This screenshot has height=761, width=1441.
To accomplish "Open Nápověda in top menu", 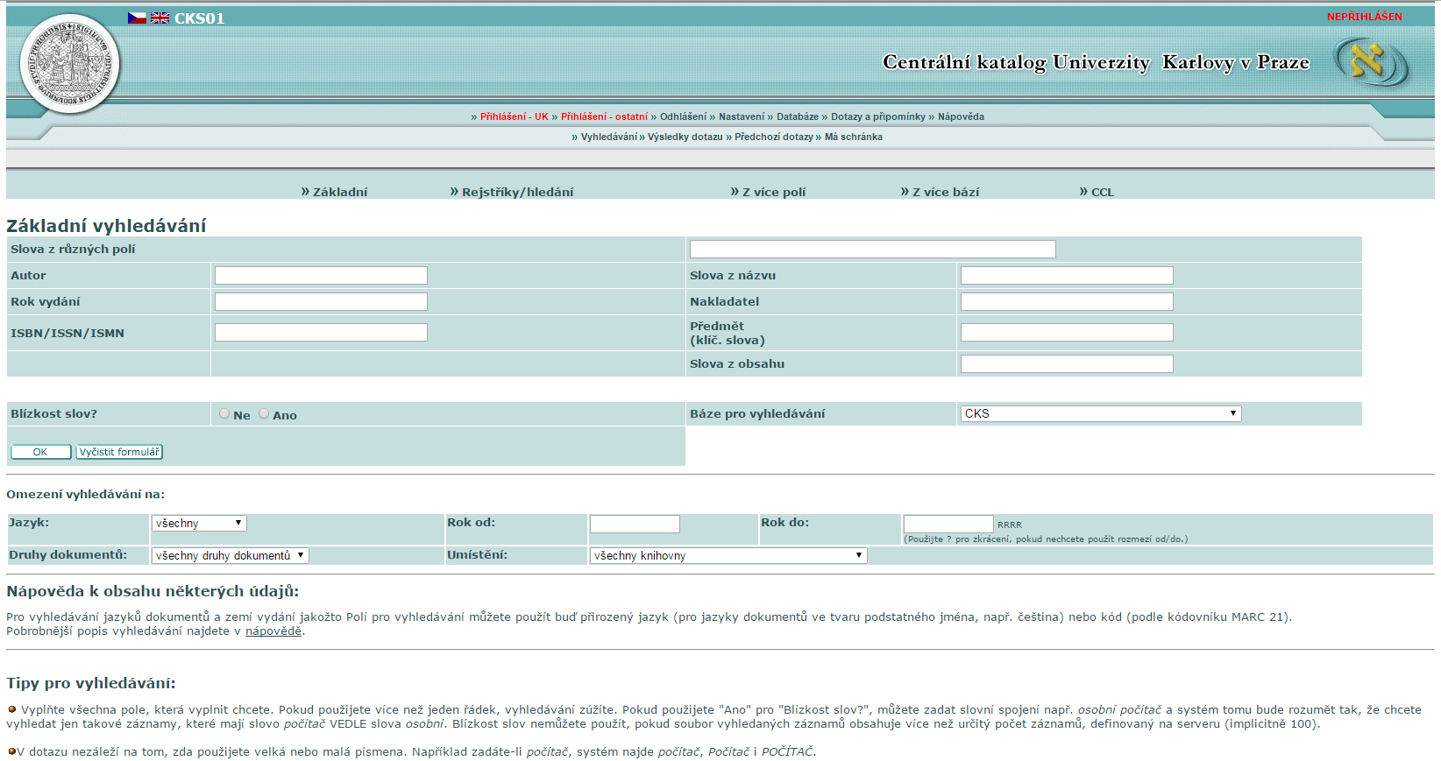I will (961, 116).
